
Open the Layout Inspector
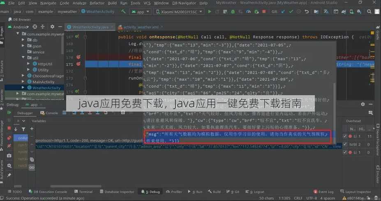point(356,192)
